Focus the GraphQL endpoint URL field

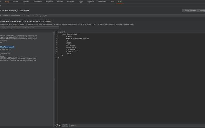102,16
